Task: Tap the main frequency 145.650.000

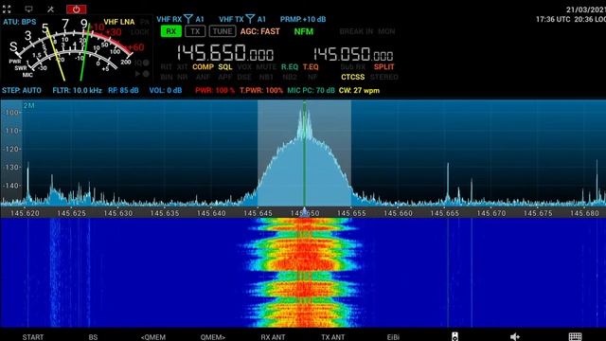Action: click(225, 53)
